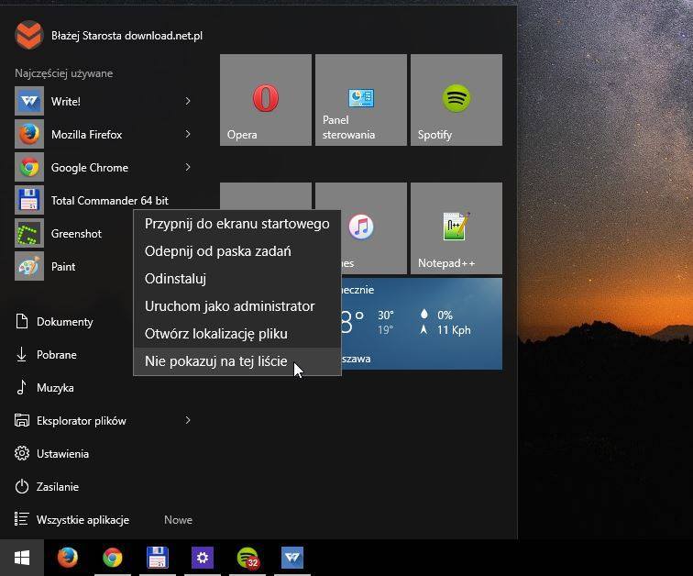The height and width of the screenshot is (576, 693).
Task: Open the Spotify tile
Action: (x=456, y=100)
